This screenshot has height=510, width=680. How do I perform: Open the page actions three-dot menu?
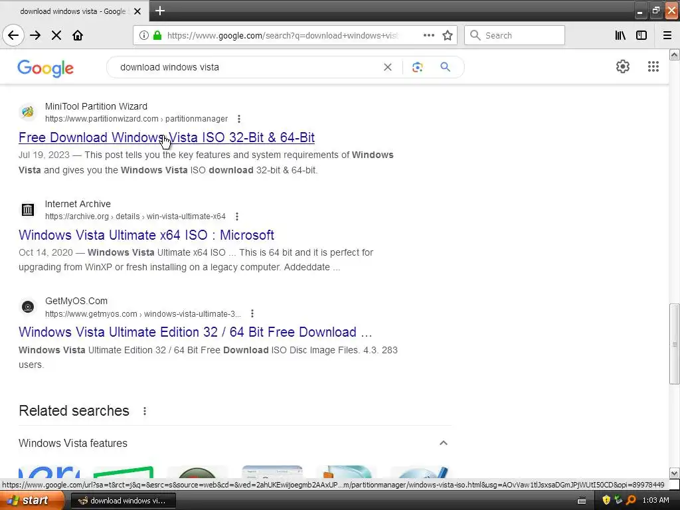428,35
